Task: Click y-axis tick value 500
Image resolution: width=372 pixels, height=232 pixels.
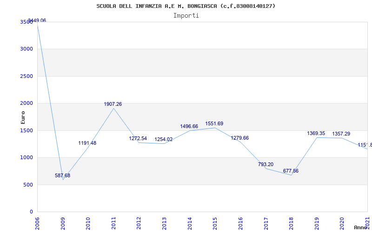Action: (28, 185)
